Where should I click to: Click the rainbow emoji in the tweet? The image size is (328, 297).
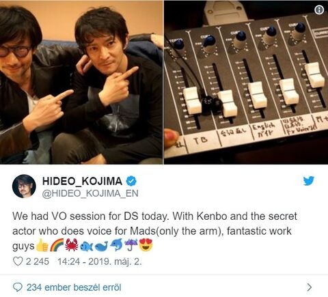point(56,246)
